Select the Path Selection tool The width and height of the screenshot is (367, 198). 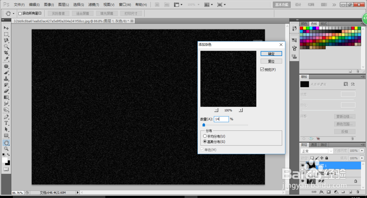click(6, 129)
